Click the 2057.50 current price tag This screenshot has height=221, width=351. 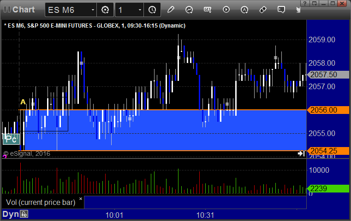coord(328,74)
